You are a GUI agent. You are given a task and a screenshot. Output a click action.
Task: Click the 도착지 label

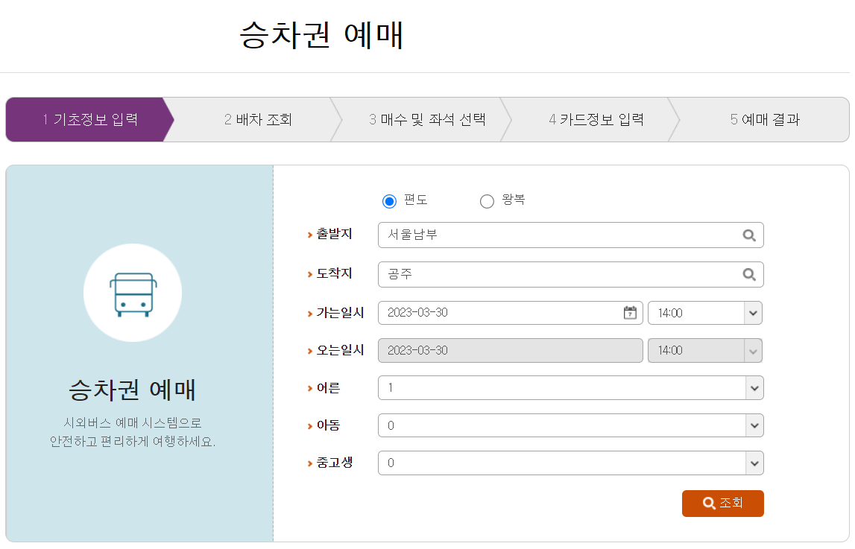[334, 273]
